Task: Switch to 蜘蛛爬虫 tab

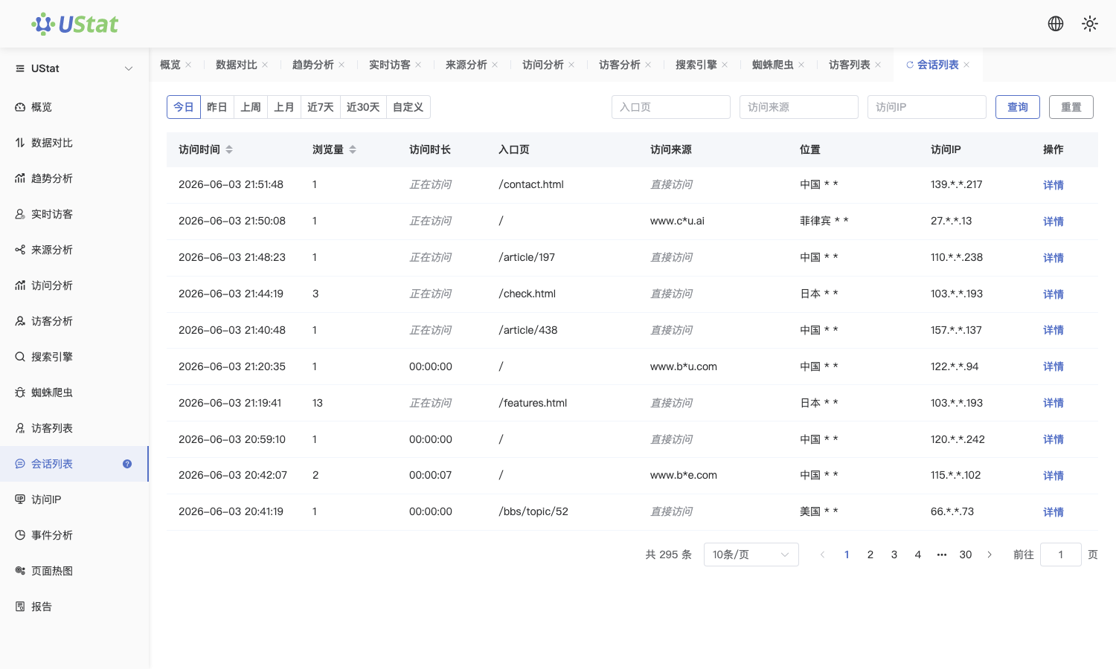Action: pos(773,65)
